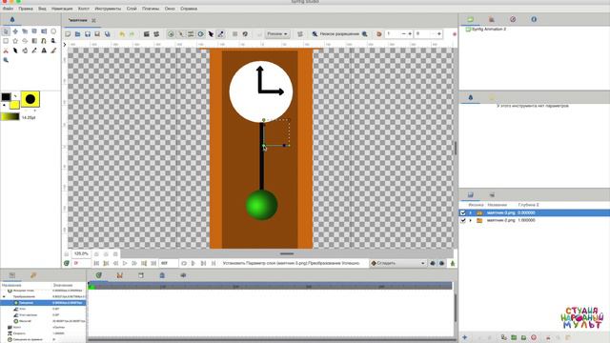This screenshot has width=610, height=343.
Task: Click the New file toolbar icon
Action: (68, 34)
